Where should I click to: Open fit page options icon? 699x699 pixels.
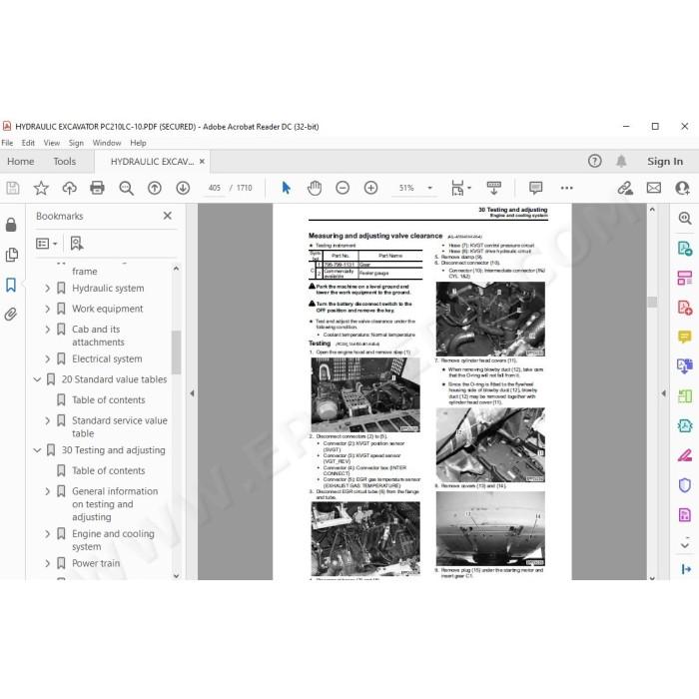(x=460, y=188)
